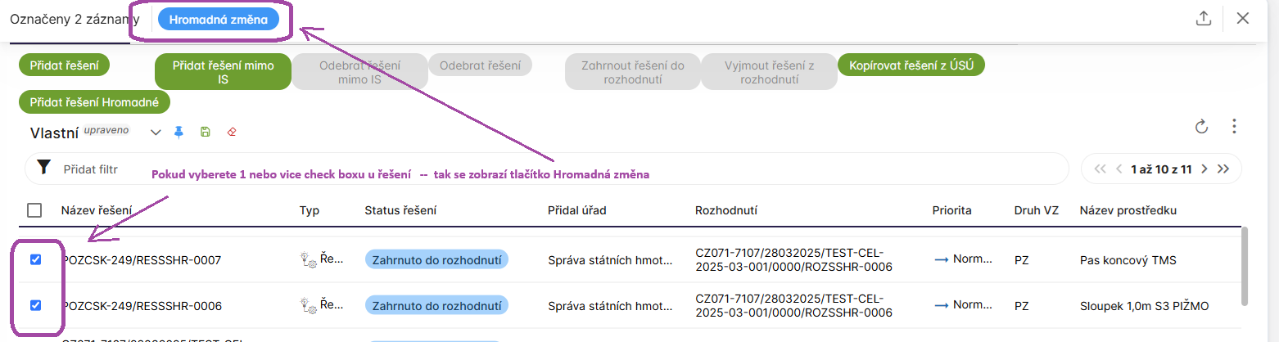Open the three-dot more options menu
The height and width of the screenshot is (342, 1279).
coord(1234,127)
